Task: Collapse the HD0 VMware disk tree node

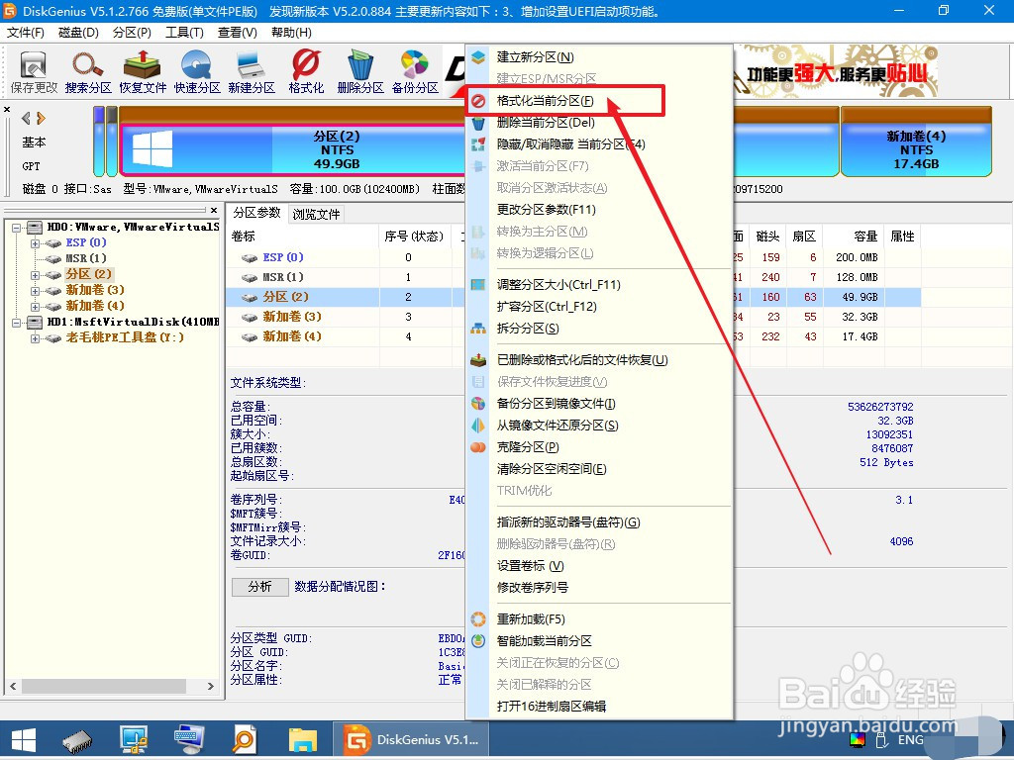Action: tap(17, 228)
